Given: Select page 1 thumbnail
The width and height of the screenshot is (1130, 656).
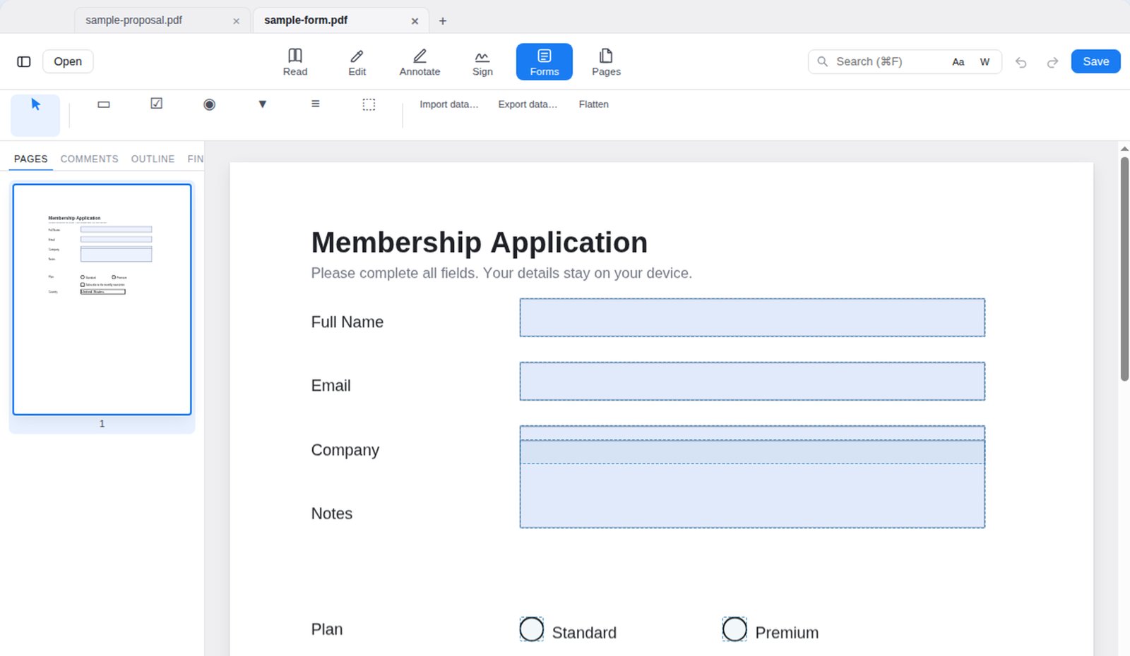Looking at the screenshot, I should pos(102,299).
